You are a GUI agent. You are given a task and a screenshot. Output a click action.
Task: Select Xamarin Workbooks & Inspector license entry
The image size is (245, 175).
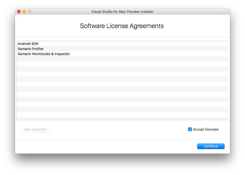coord(122,54)
